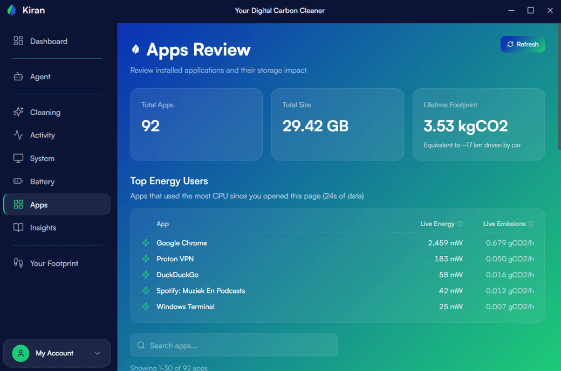The image size is (561, 371).
Task: Open the System page
Action: 42,158
